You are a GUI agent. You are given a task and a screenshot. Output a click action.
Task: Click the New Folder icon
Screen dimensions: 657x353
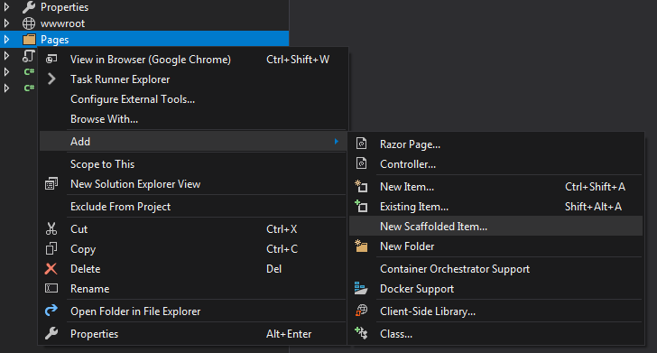click(x=361, y=246)
